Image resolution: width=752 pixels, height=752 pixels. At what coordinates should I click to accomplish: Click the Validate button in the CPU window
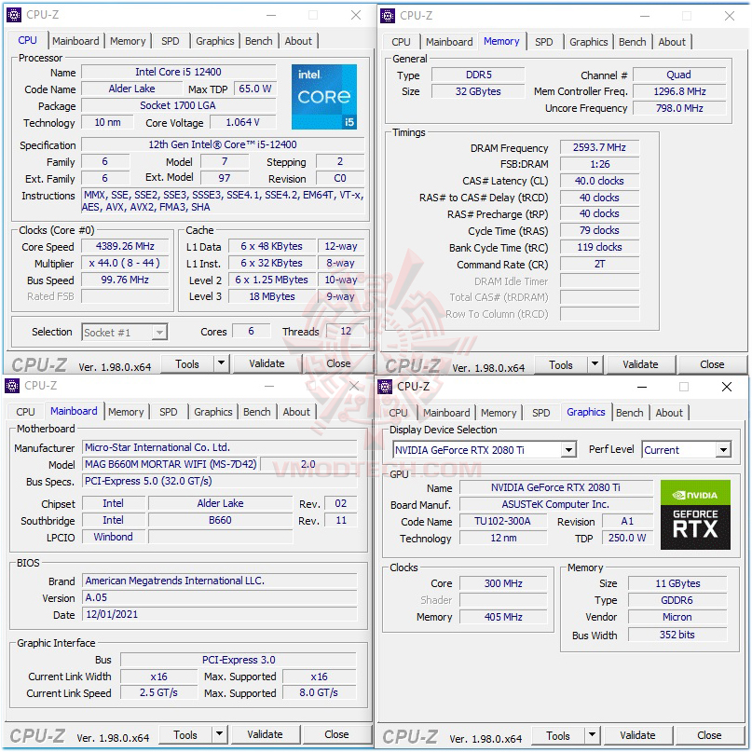[x=267, y=363]
